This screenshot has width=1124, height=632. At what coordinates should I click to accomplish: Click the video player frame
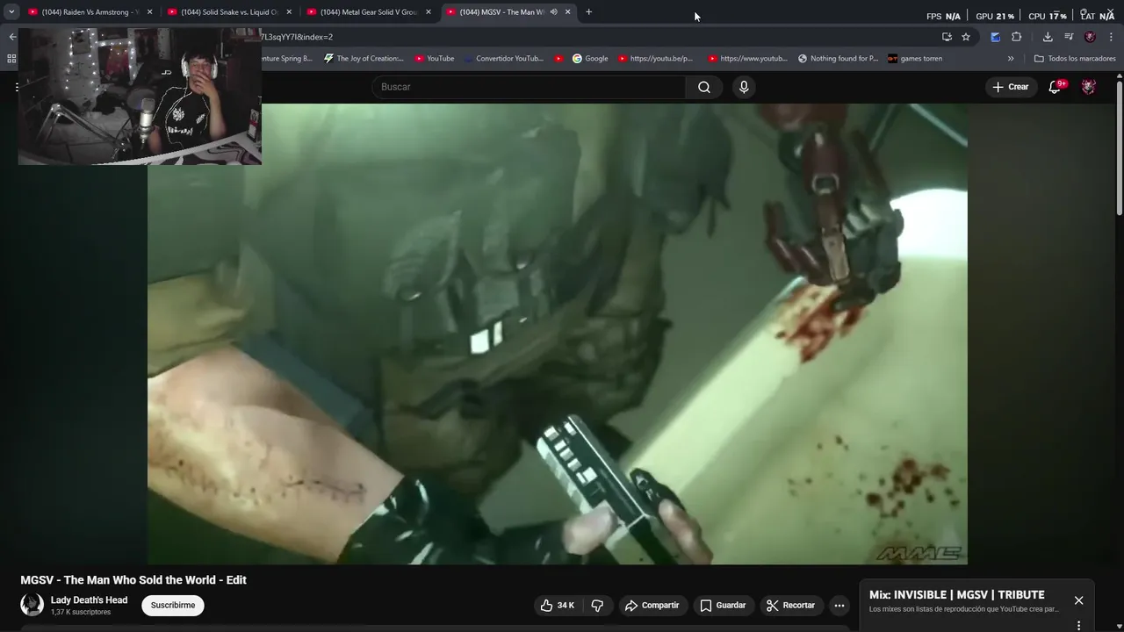[x=558, y=334]
